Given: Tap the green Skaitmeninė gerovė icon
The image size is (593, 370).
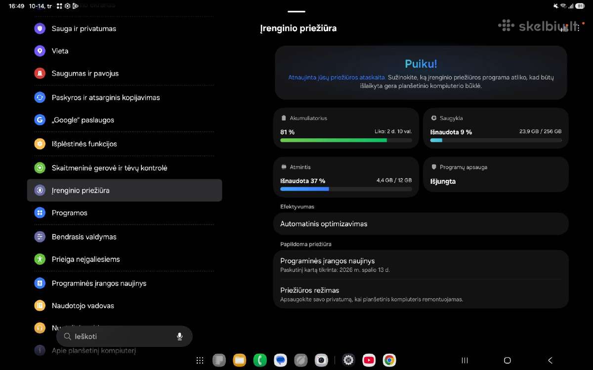Looking at the screenshot, I should 40,168.
